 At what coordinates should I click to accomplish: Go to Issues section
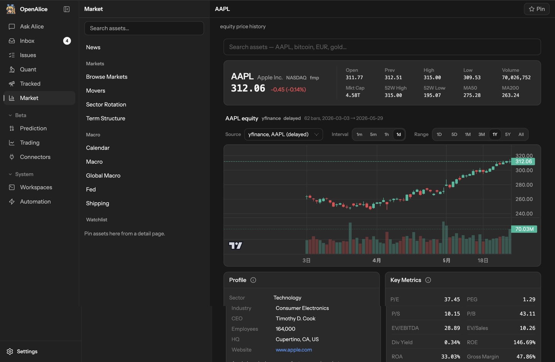[39, 55]
